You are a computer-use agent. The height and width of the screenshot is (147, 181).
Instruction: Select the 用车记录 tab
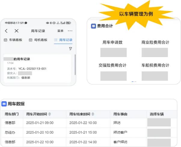tap(63, 40)
